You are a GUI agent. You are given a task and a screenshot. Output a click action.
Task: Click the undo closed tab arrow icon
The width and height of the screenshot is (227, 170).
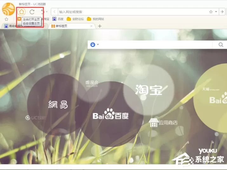click(43, 11)
